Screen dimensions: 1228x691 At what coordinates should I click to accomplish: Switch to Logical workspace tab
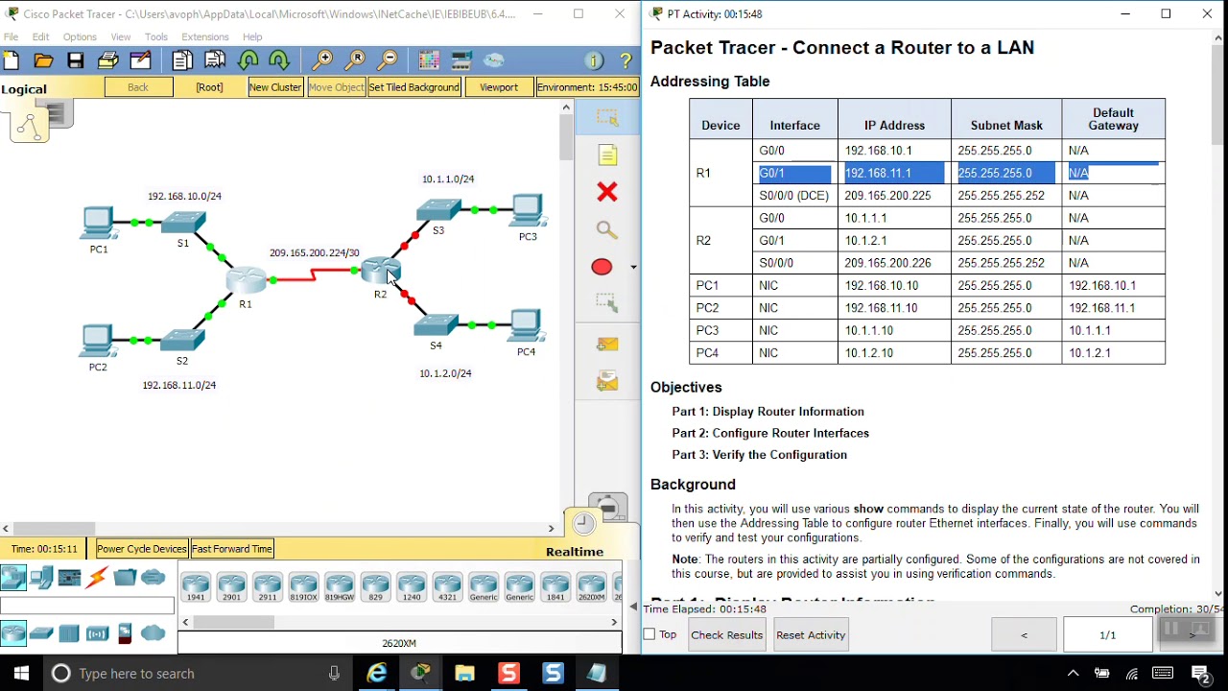[x=24, y=89]
